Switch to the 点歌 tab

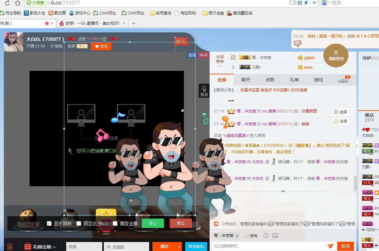click(270, 80)
